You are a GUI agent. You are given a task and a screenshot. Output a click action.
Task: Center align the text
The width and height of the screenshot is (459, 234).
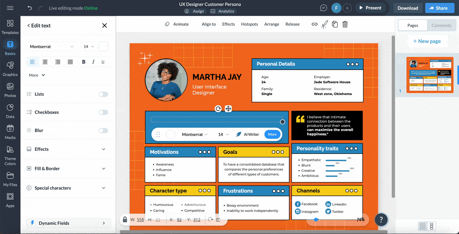pyautogui.click(x=45, y=62)
